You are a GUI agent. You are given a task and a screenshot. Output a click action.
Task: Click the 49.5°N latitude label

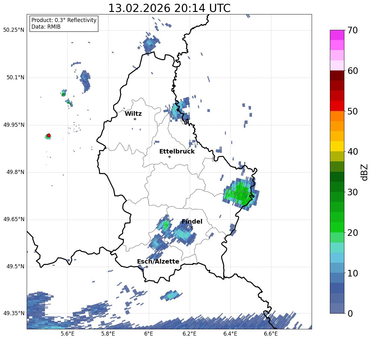15,267
